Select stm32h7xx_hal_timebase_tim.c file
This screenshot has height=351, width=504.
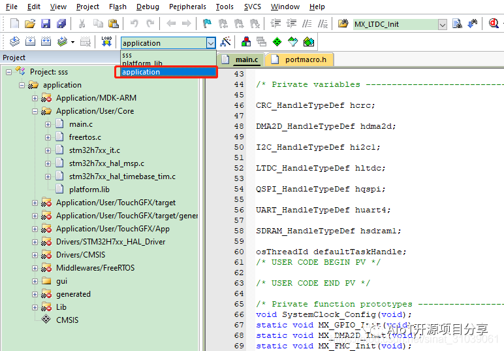coord(122,176)
